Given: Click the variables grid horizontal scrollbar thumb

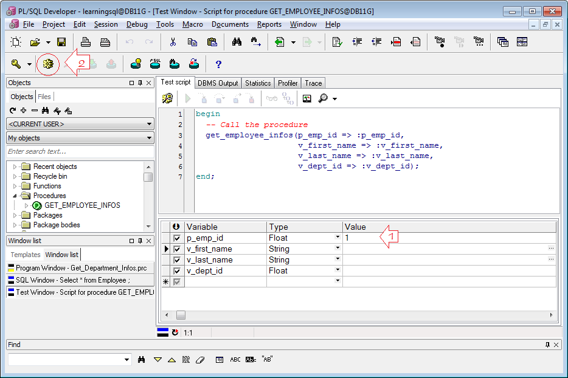Looking at the screenshot, I should click(x=181, y=315).
